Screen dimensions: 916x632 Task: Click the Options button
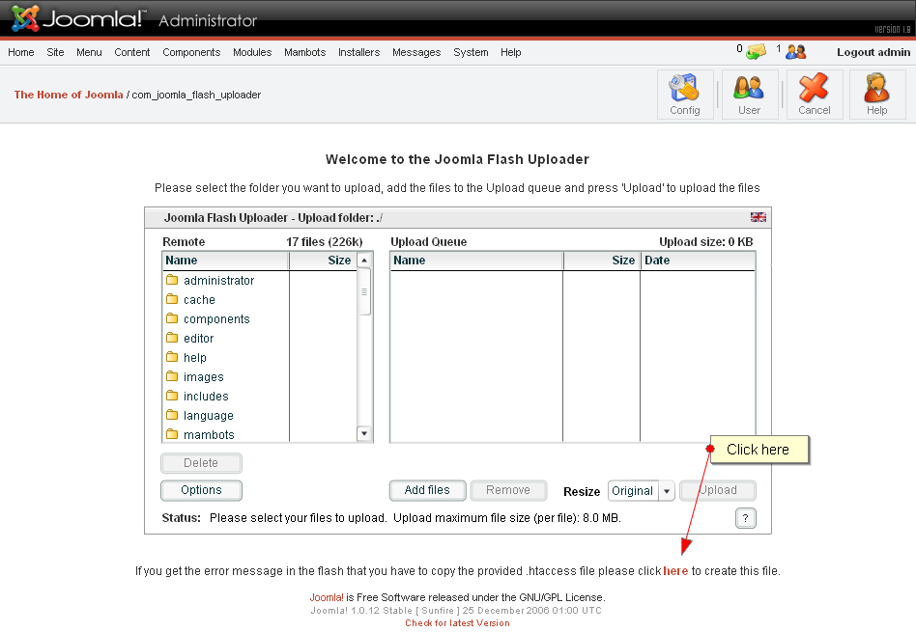point(201,490)
